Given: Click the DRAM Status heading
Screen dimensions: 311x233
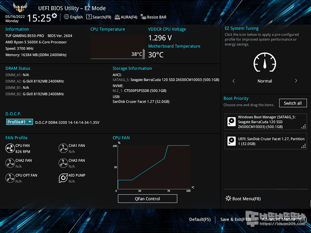Looking at the screenshot, I should (18, 68).
